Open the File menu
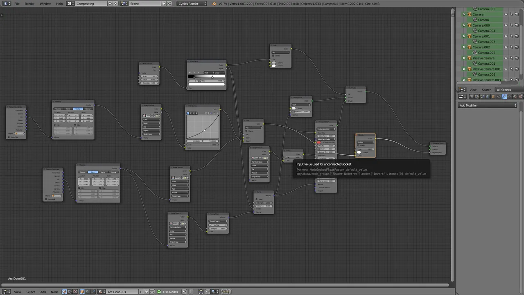This screenshot has width=524, height=295. pos(17,4)
